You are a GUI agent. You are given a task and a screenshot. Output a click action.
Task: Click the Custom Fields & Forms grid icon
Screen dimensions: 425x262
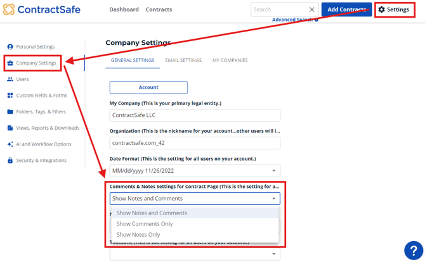point(10,96)
